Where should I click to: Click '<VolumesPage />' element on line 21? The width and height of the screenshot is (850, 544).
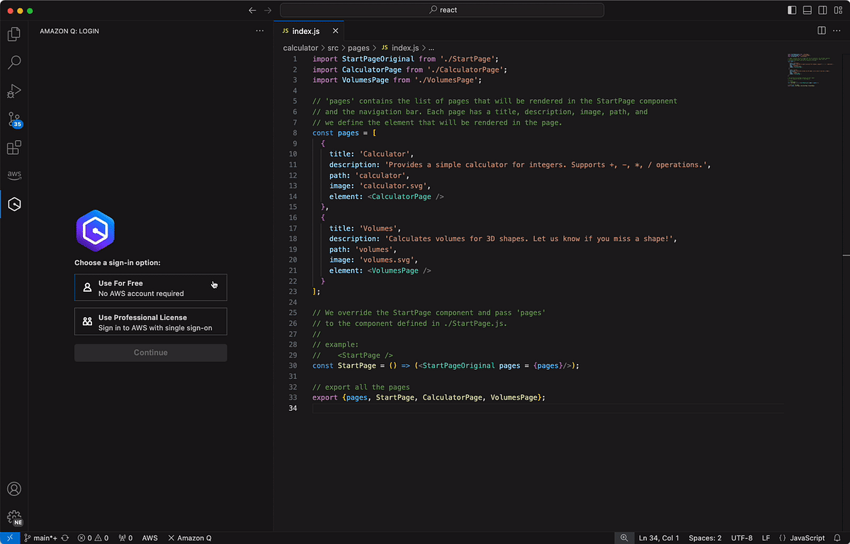coord(399,271)
